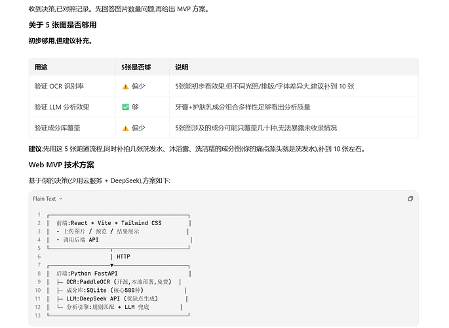The image size is (449, 328).
Task: Click the table header 说明
Action: pyautogui.click(x=182, y=68)
